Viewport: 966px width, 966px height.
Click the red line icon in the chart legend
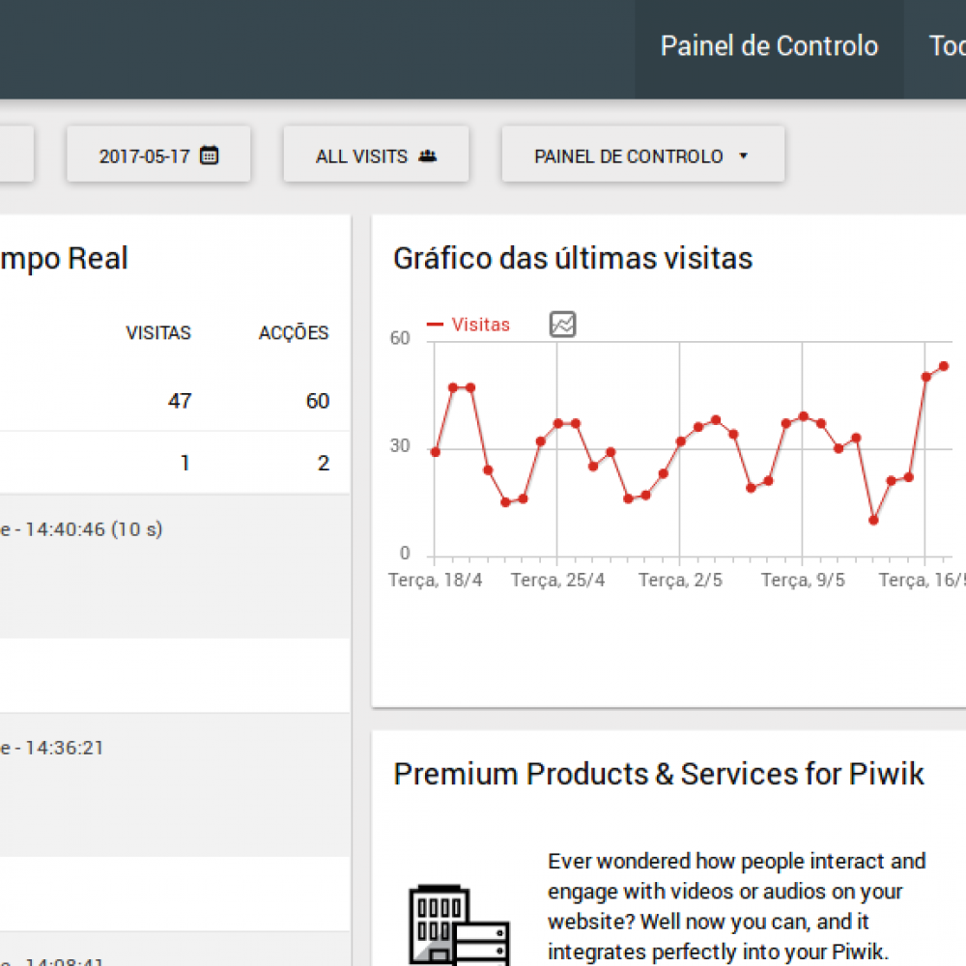click(x=437, y=325)
